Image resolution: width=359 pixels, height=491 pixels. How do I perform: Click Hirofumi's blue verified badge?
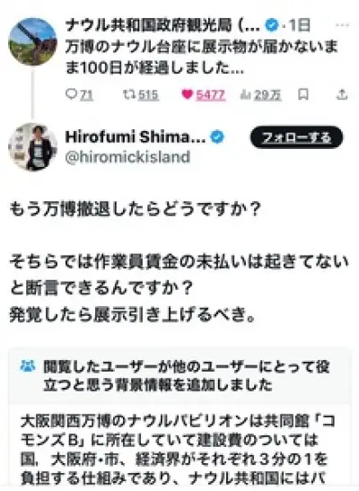pyautogui.click(x=217, y=136)
